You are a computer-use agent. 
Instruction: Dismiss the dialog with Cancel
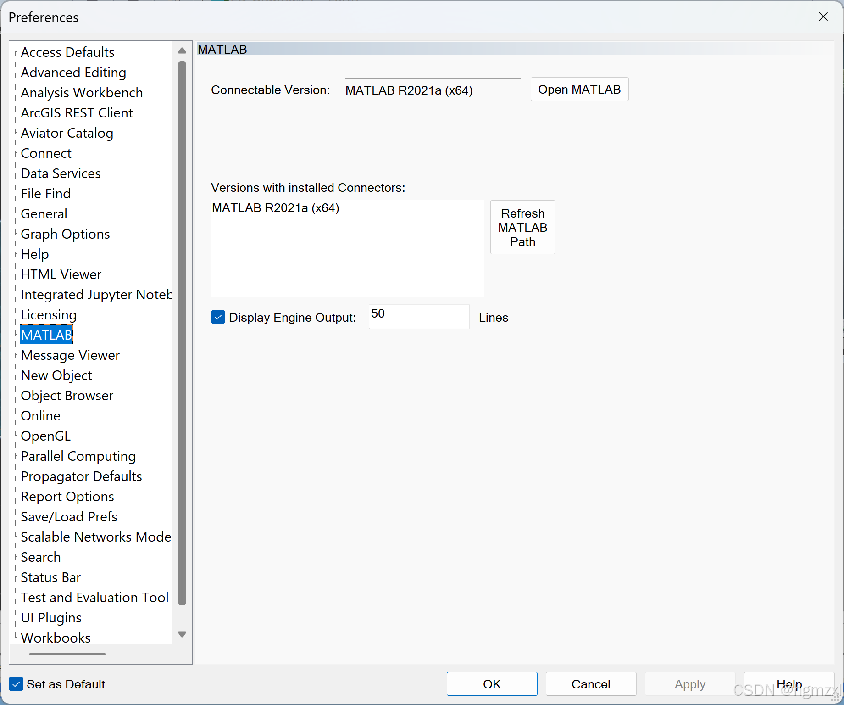(591, 684)
